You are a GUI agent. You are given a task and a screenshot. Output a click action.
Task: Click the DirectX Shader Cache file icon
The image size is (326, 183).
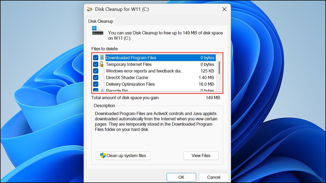102,77
